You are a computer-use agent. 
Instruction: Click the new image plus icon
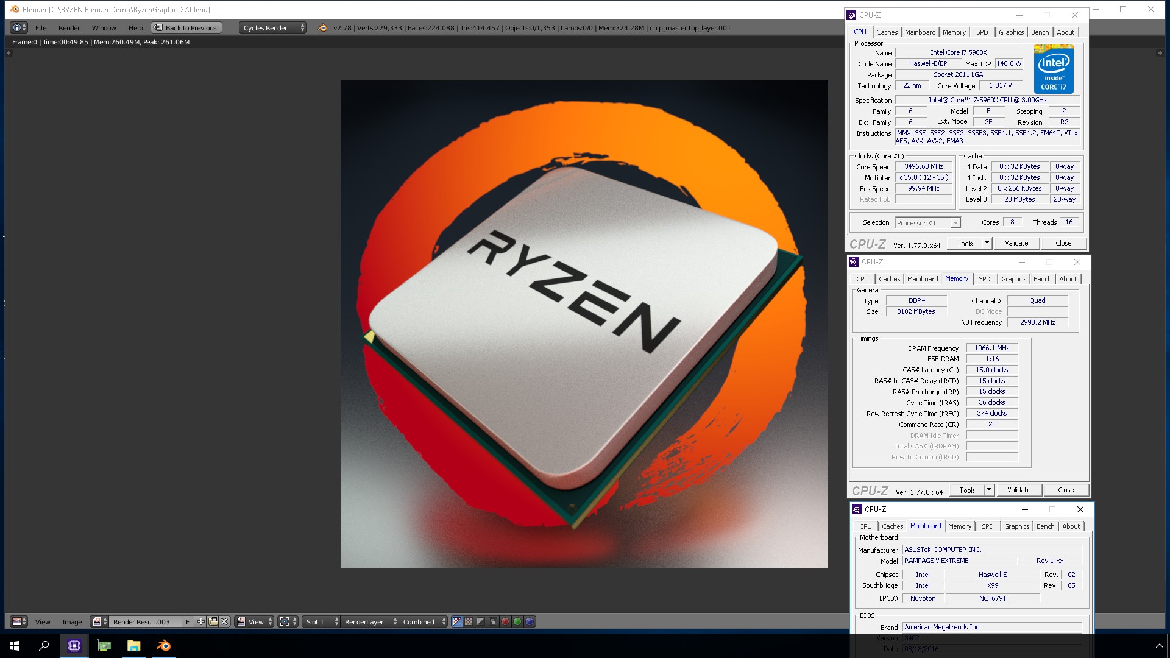[200, 622]
